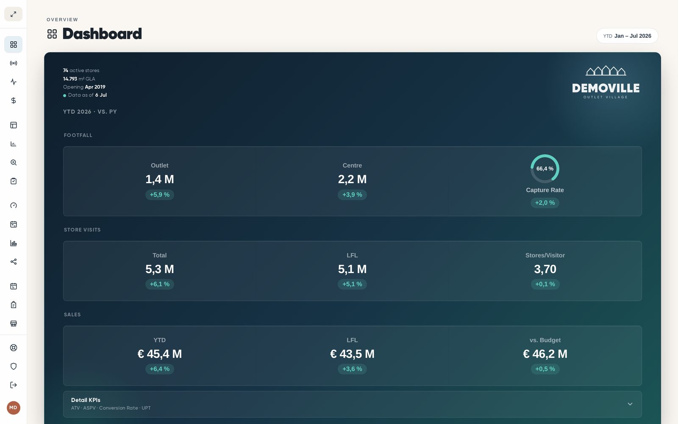Click the Detail KPIs heading
Image resolution: width=678 pixels, height=424 pixels.
coord(86,400)
